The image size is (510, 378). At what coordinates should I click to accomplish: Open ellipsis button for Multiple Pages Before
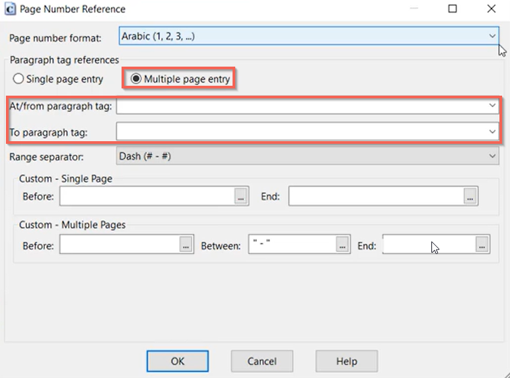[x=186, y=244]
